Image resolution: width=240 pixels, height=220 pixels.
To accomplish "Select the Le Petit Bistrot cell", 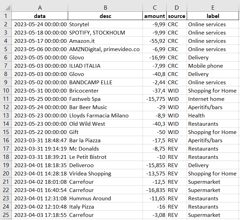I will click(105, 157).
